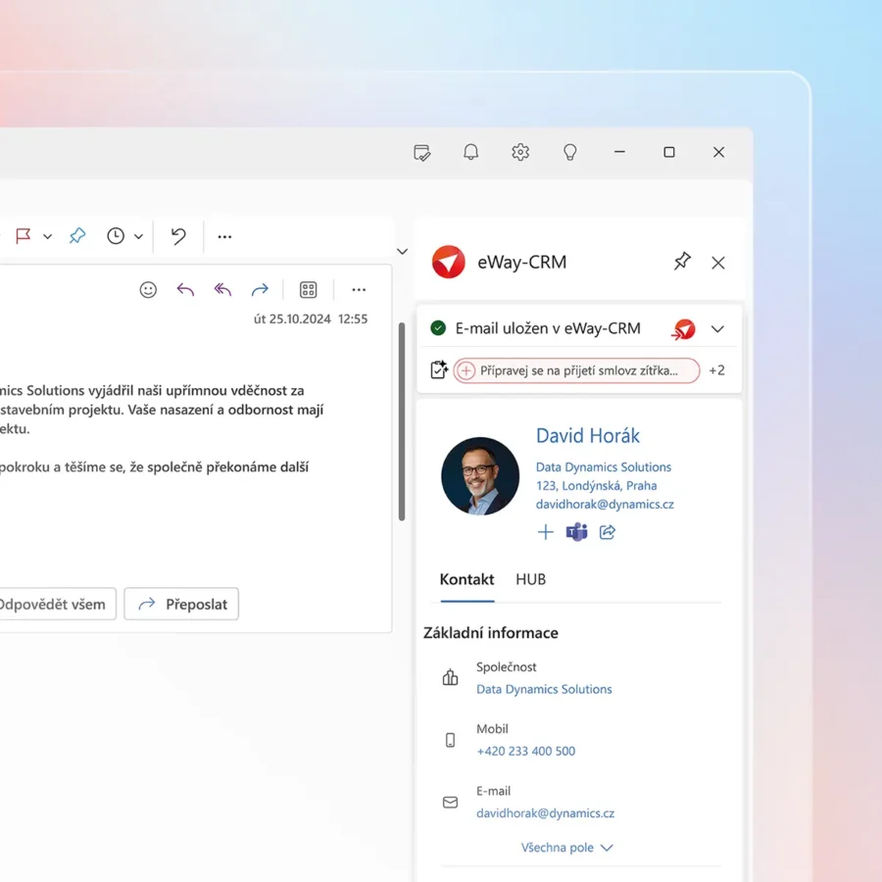Add new item with the plus icon
This screenshot has height=882, width=882.
coord(545,532)
